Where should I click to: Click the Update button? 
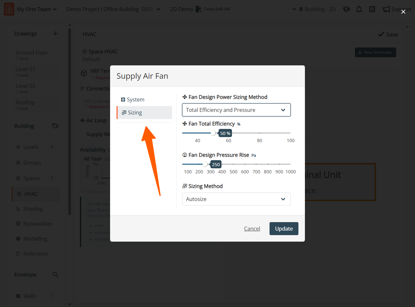[x=284, y=229]
